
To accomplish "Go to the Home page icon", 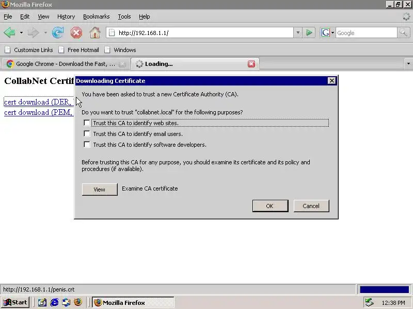I will coord(95,33).
